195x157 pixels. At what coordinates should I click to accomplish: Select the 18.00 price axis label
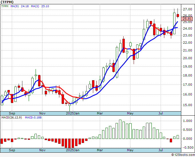tap(188, 75)
